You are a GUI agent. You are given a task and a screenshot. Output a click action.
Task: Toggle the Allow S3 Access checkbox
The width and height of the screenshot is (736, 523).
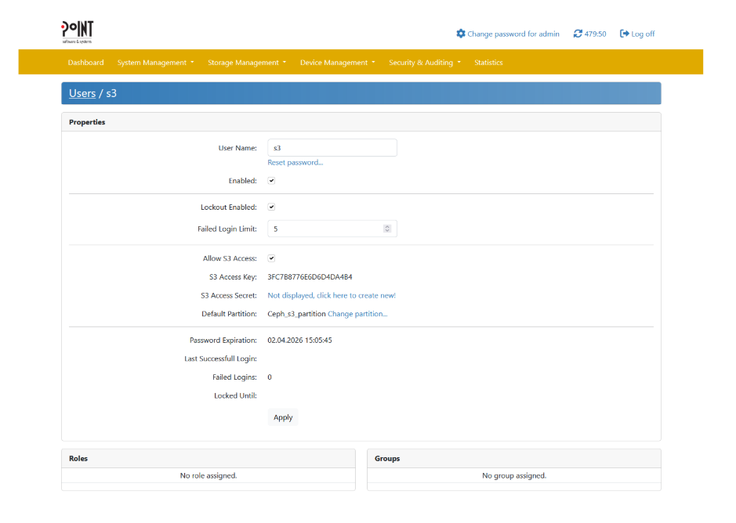click(x=271, y=258)
